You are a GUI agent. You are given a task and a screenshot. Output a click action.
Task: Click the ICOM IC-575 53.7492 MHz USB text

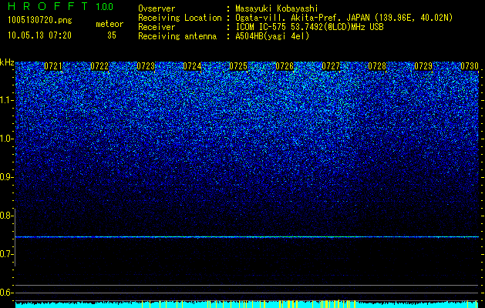pos(309,27)
